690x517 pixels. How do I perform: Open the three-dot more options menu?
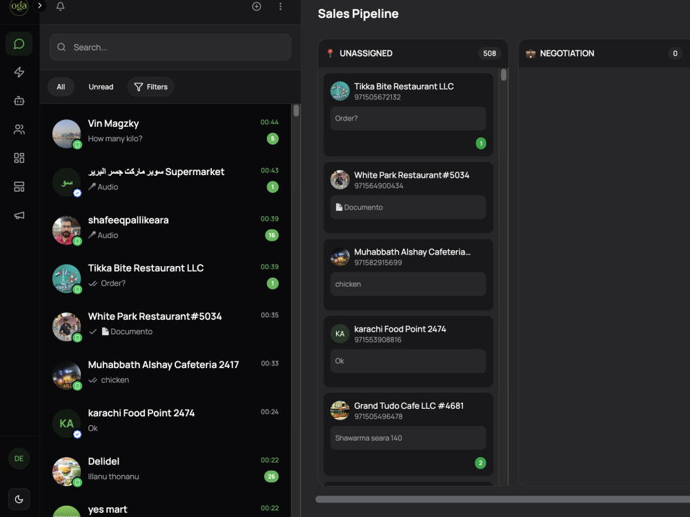pyautogui.click(x=280, y=6)
